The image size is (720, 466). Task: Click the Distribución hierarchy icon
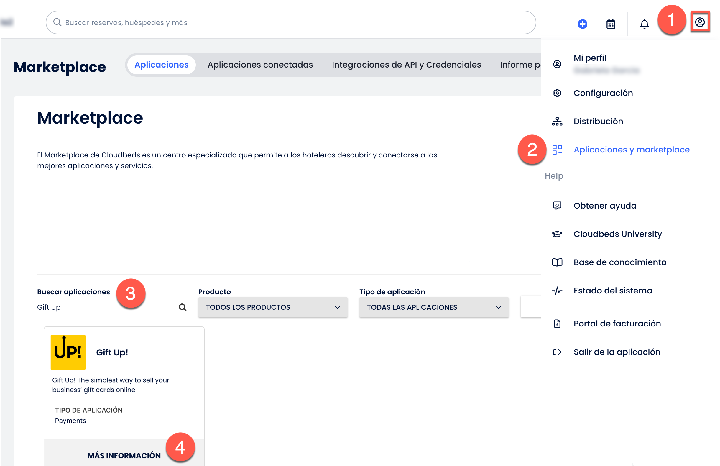(557, 121)
